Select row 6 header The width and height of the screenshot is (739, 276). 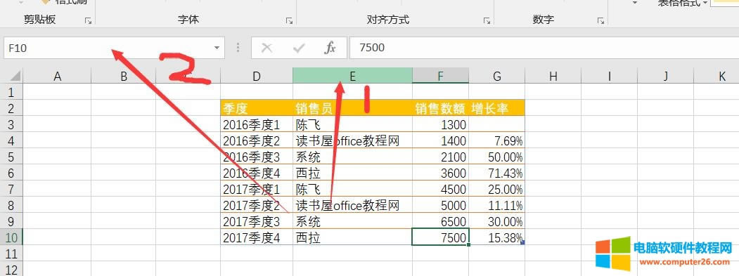pos(11,172)
